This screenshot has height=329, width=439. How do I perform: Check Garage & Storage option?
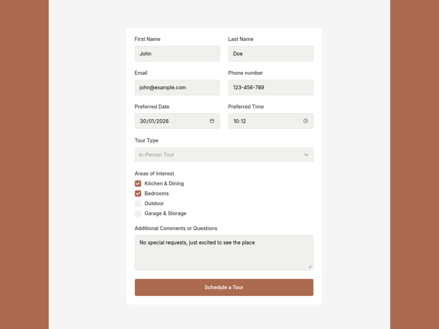click(x=138, y=214)
